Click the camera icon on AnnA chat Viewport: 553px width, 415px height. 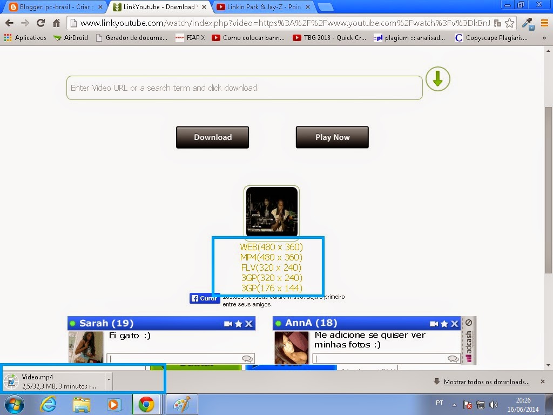click(x=434, y=324)
